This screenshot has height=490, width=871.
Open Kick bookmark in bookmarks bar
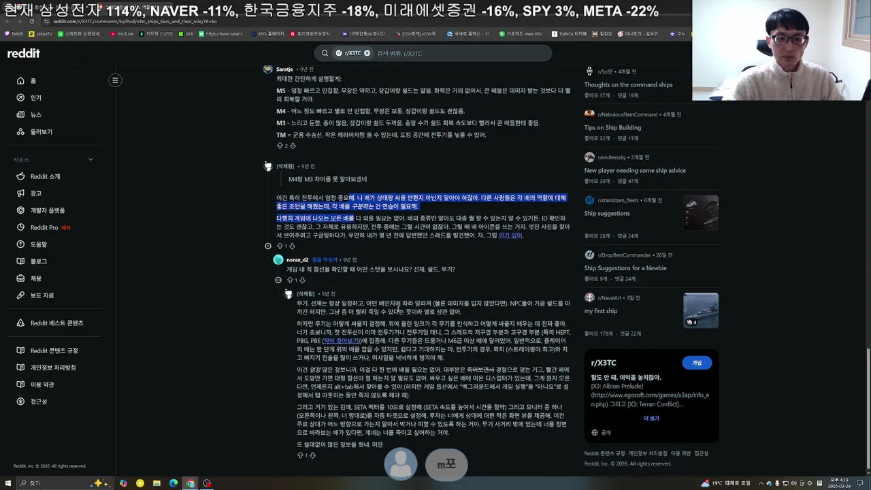pos(186,33)
